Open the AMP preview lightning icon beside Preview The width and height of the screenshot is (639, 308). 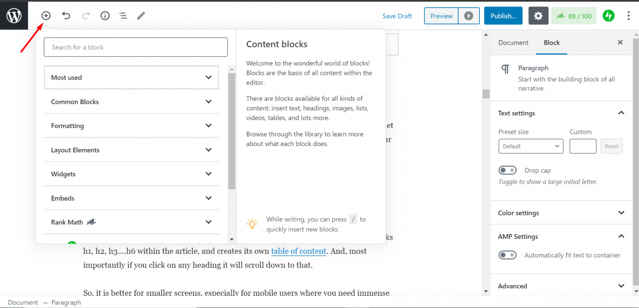[469, 15]
